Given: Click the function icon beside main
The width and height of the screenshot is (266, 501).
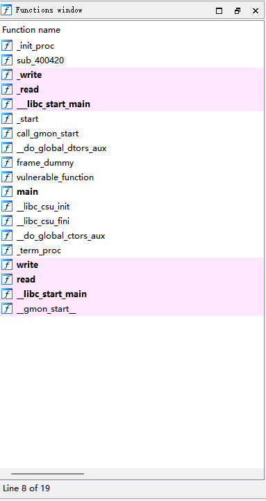Looking at the screenshot, I should pos(7,192).
